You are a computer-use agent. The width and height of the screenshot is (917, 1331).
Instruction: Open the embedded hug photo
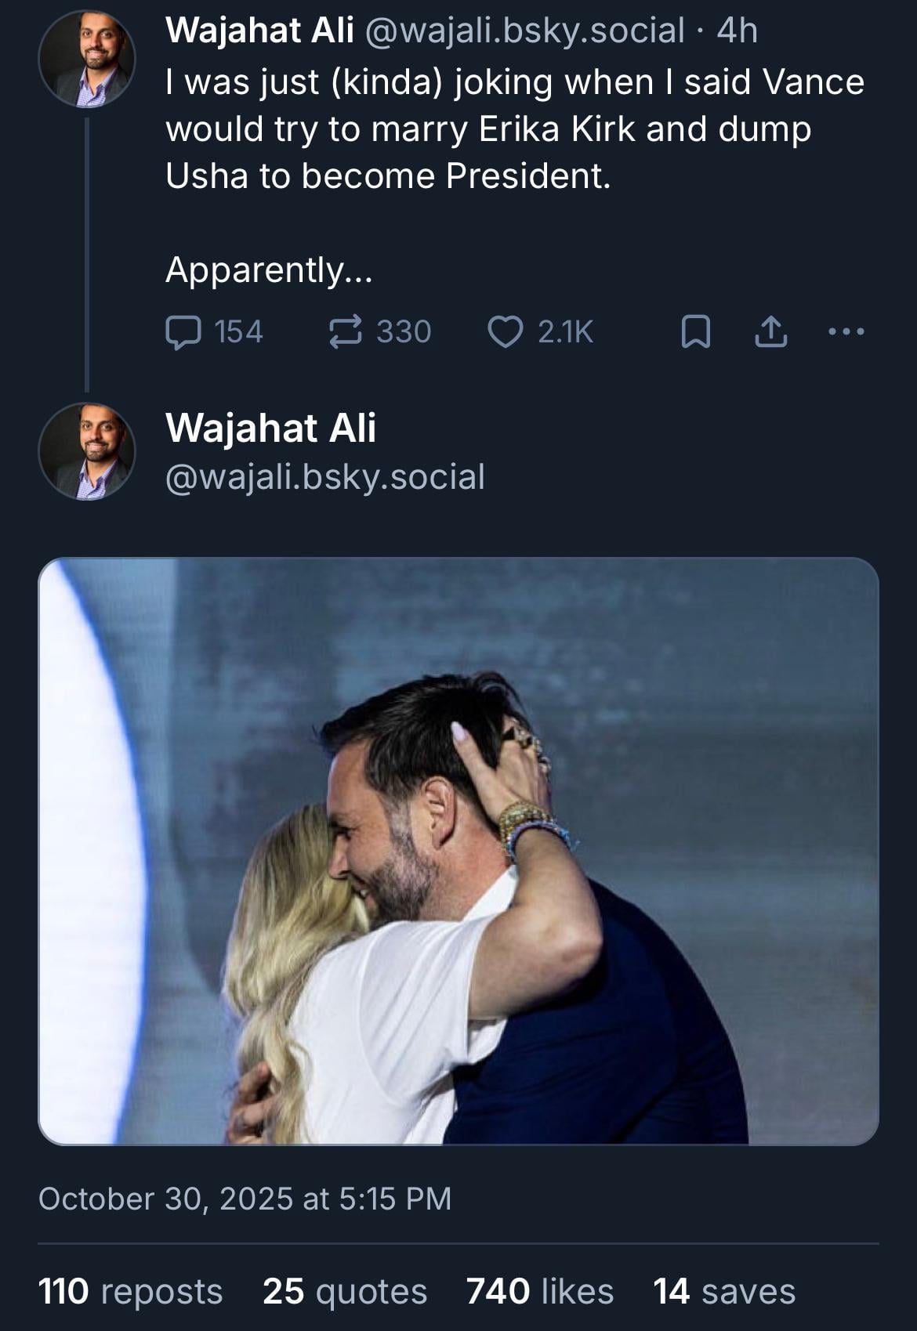pyautogui.click(x=458, y=851)
